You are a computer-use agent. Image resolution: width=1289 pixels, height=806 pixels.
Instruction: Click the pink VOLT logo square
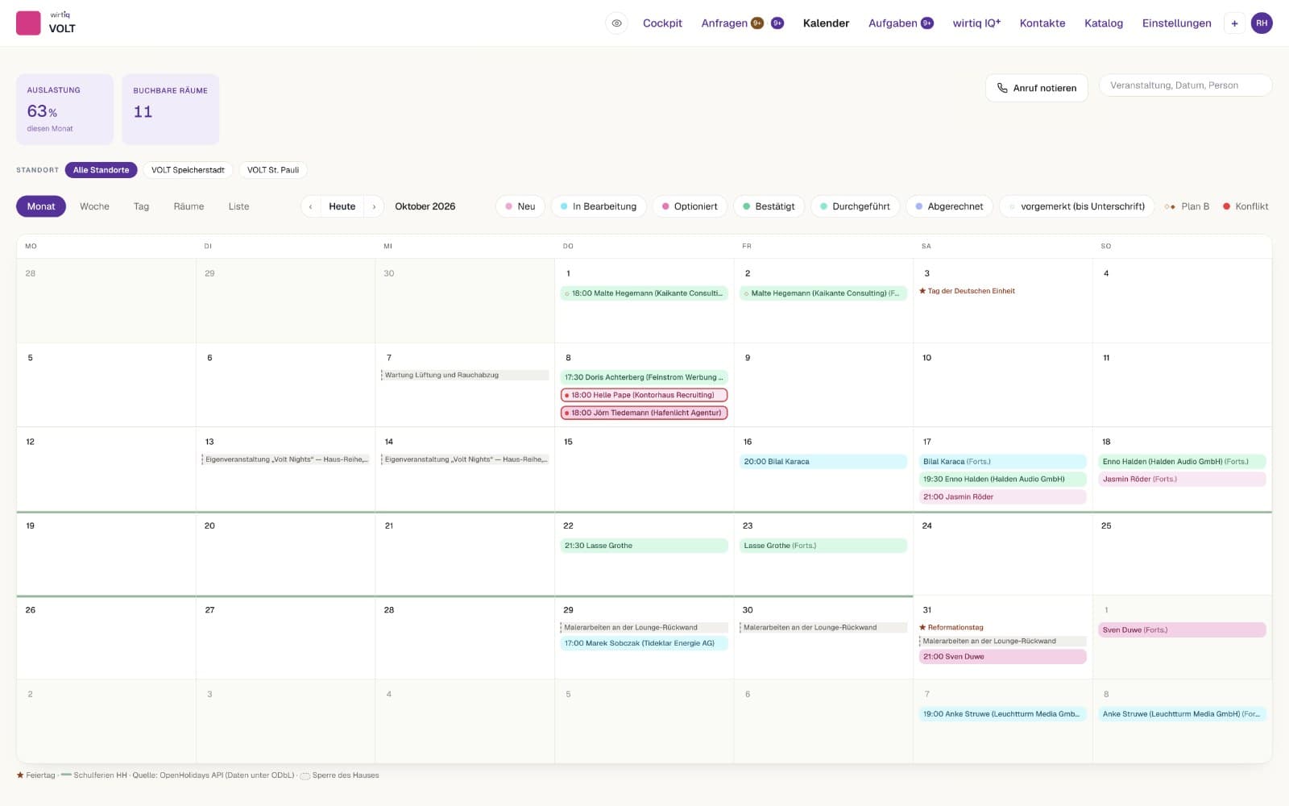tap(28, 23)
